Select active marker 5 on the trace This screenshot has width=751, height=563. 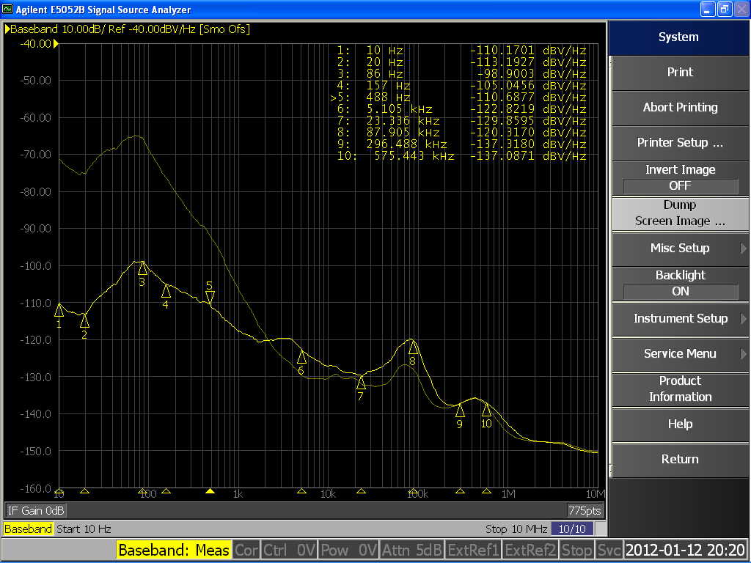coord(210,298)
